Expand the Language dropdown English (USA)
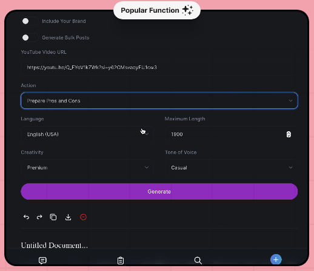 (87, 134)
